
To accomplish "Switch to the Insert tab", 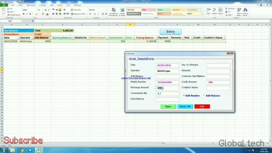I will pos(20,5).
